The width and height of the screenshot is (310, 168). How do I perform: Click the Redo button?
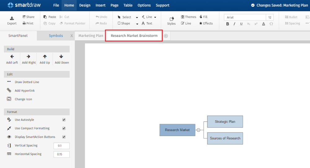pos(101,23)
